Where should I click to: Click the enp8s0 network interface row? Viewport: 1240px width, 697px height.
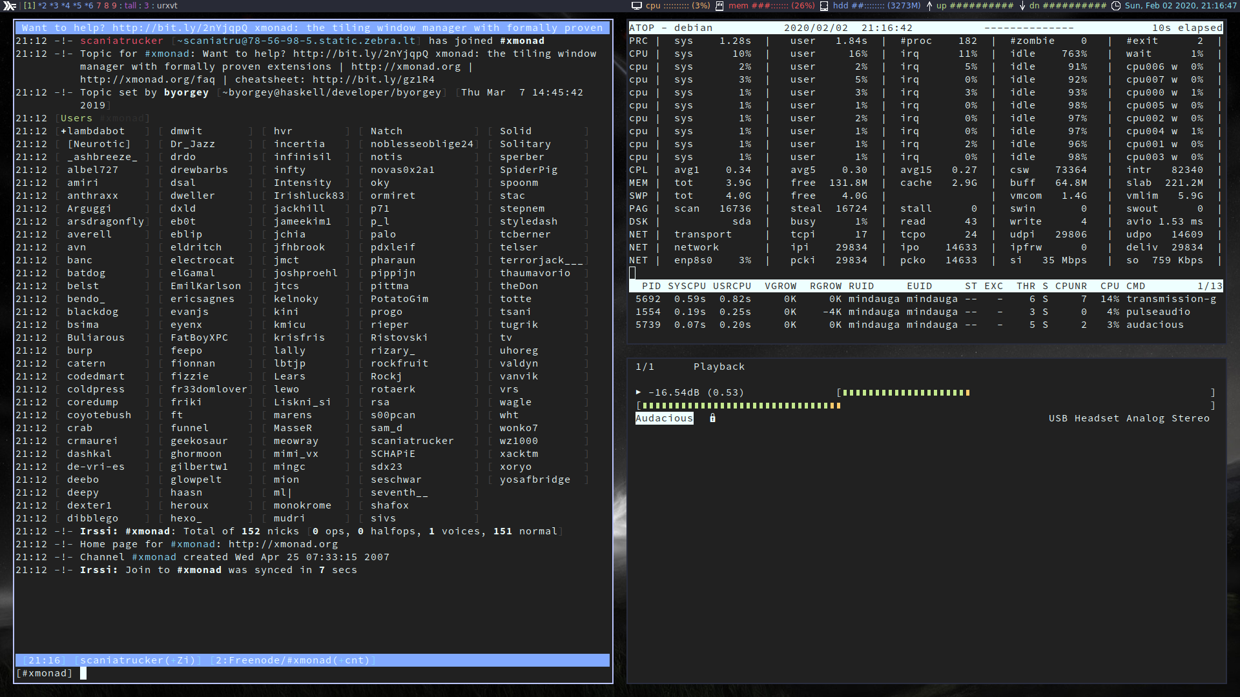925,260
